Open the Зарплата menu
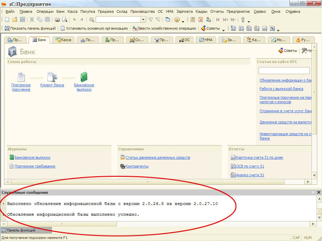Image resolution: width=322 pixels, height=241 pixels. (184, 11)
